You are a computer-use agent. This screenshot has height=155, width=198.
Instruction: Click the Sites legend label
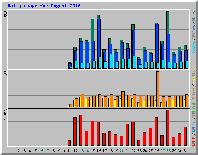tap(193, 94)
